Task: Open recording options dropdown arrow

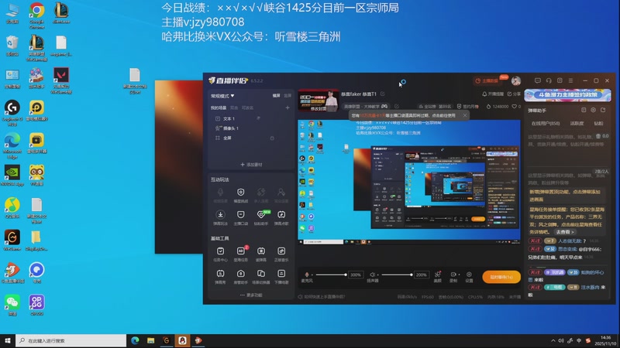Action: 459,275
